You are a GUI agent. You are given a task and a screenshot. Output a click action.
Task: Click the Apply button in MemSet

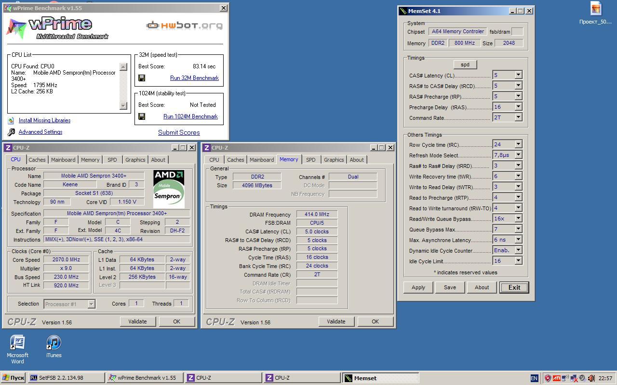pos(418,287)
